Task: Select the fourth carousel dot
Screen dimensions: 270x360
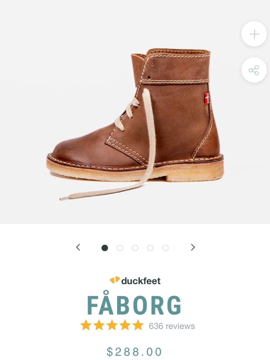Action: tap(150, 248)
